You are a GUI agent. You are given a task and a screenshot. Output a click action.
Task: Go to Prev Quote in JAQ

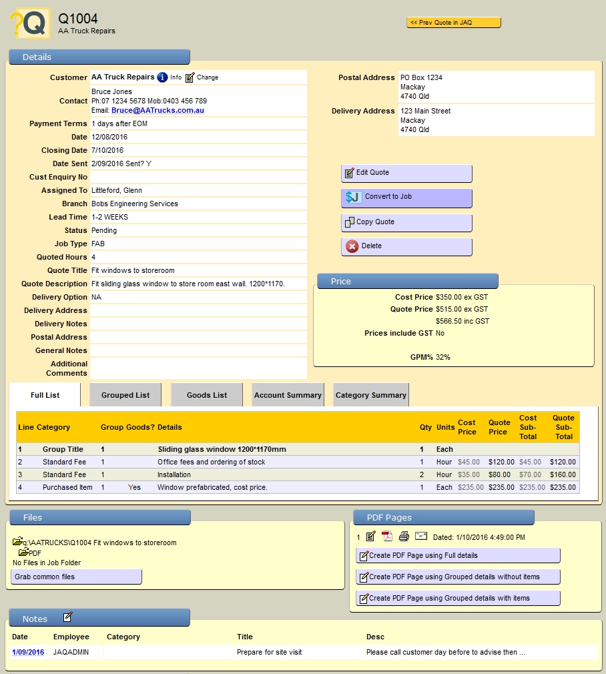click(x=453, y=23)
